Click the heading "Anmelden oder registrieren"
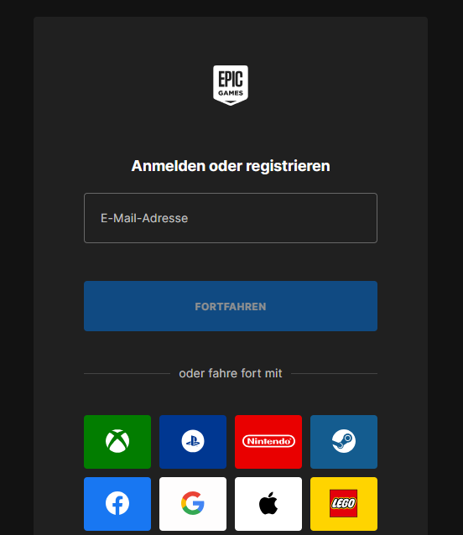463x535 pixels. pos(231,166)
